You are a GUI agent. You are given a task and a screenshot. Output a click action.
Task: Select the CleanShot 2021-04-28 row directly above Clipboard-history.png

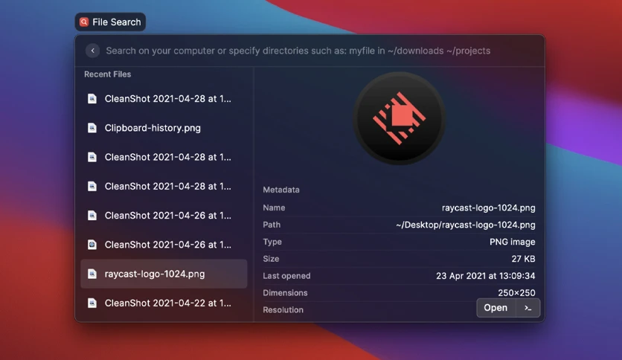(x=164, y=99)
